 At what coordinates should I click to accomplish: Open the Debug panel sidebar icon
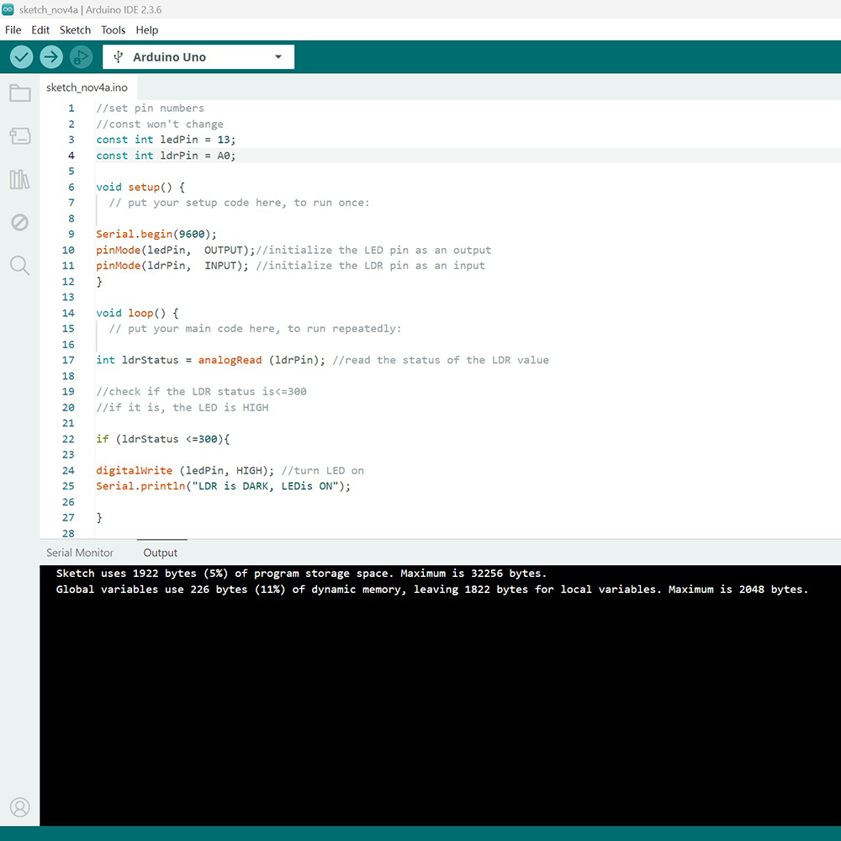[x=19, y=222]
